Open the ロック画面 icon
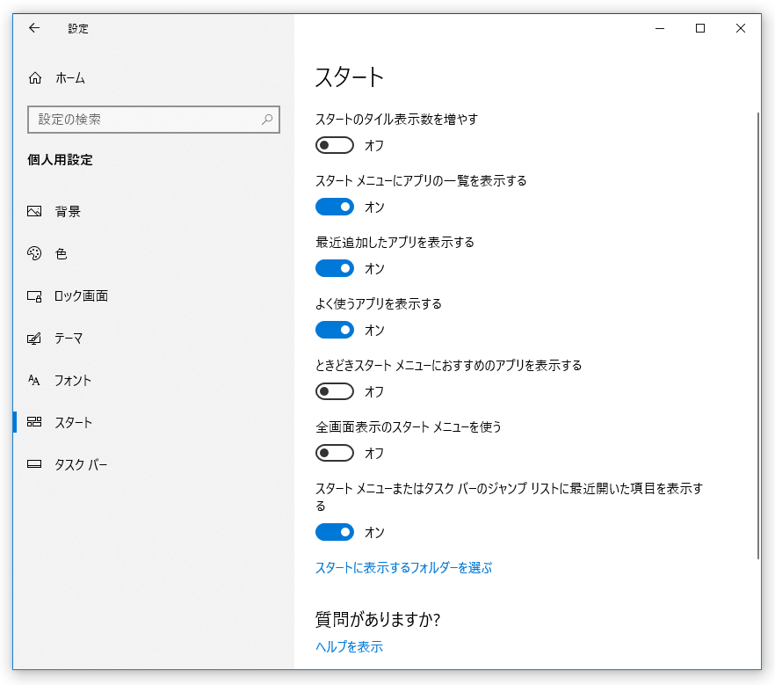Screen dimensions: 775x685 point(34,295)
